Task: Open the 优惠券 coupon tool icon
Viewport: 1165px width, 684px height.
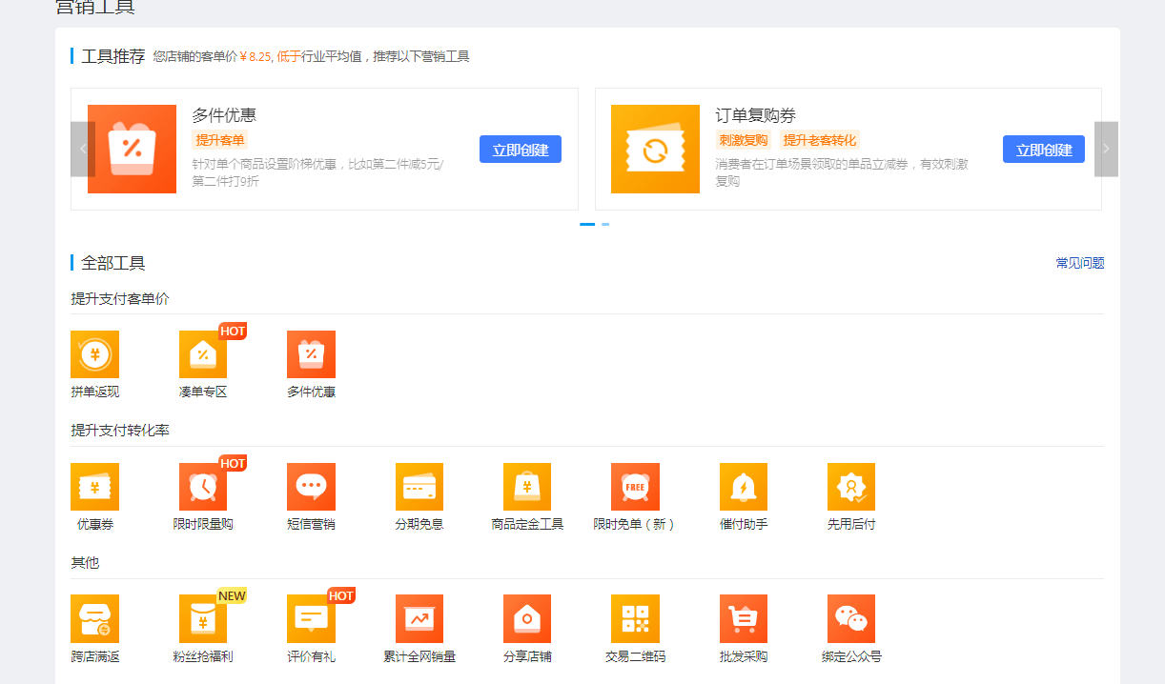Action: tap(94, 487)
